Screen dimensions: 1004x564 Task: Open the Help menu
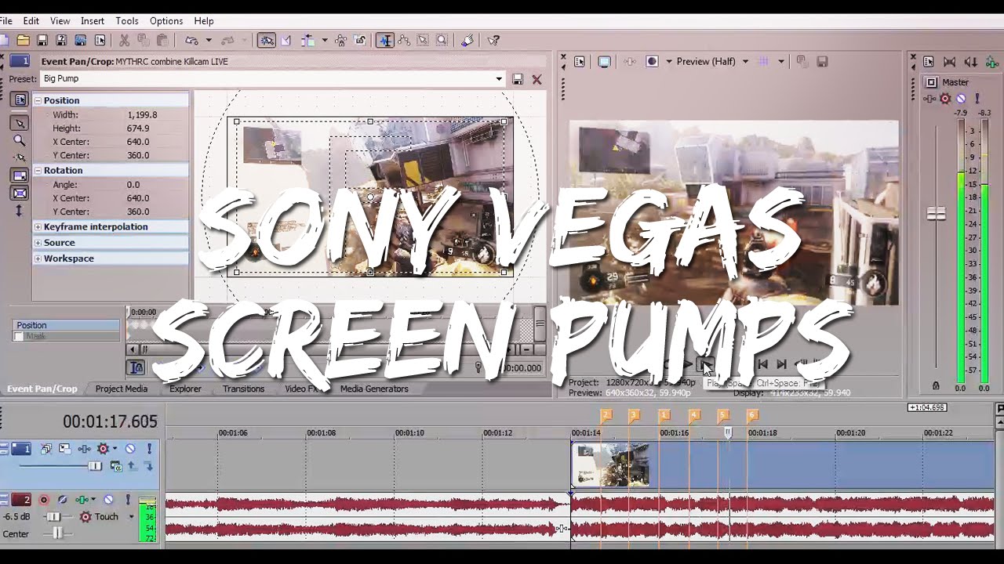pyautogui.click(x=203, y=21)
